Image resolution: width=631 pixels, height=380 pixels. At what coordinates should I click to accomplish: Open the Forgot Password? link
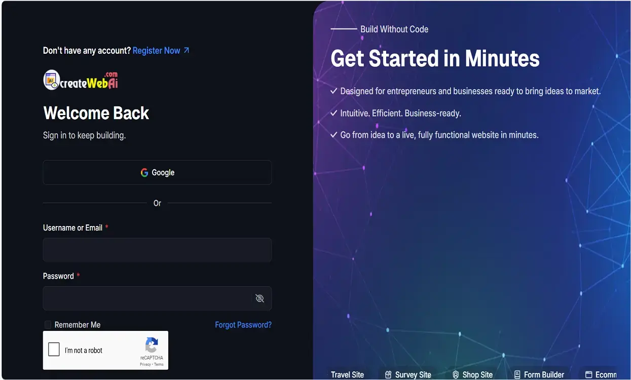[x=243, y=325]
